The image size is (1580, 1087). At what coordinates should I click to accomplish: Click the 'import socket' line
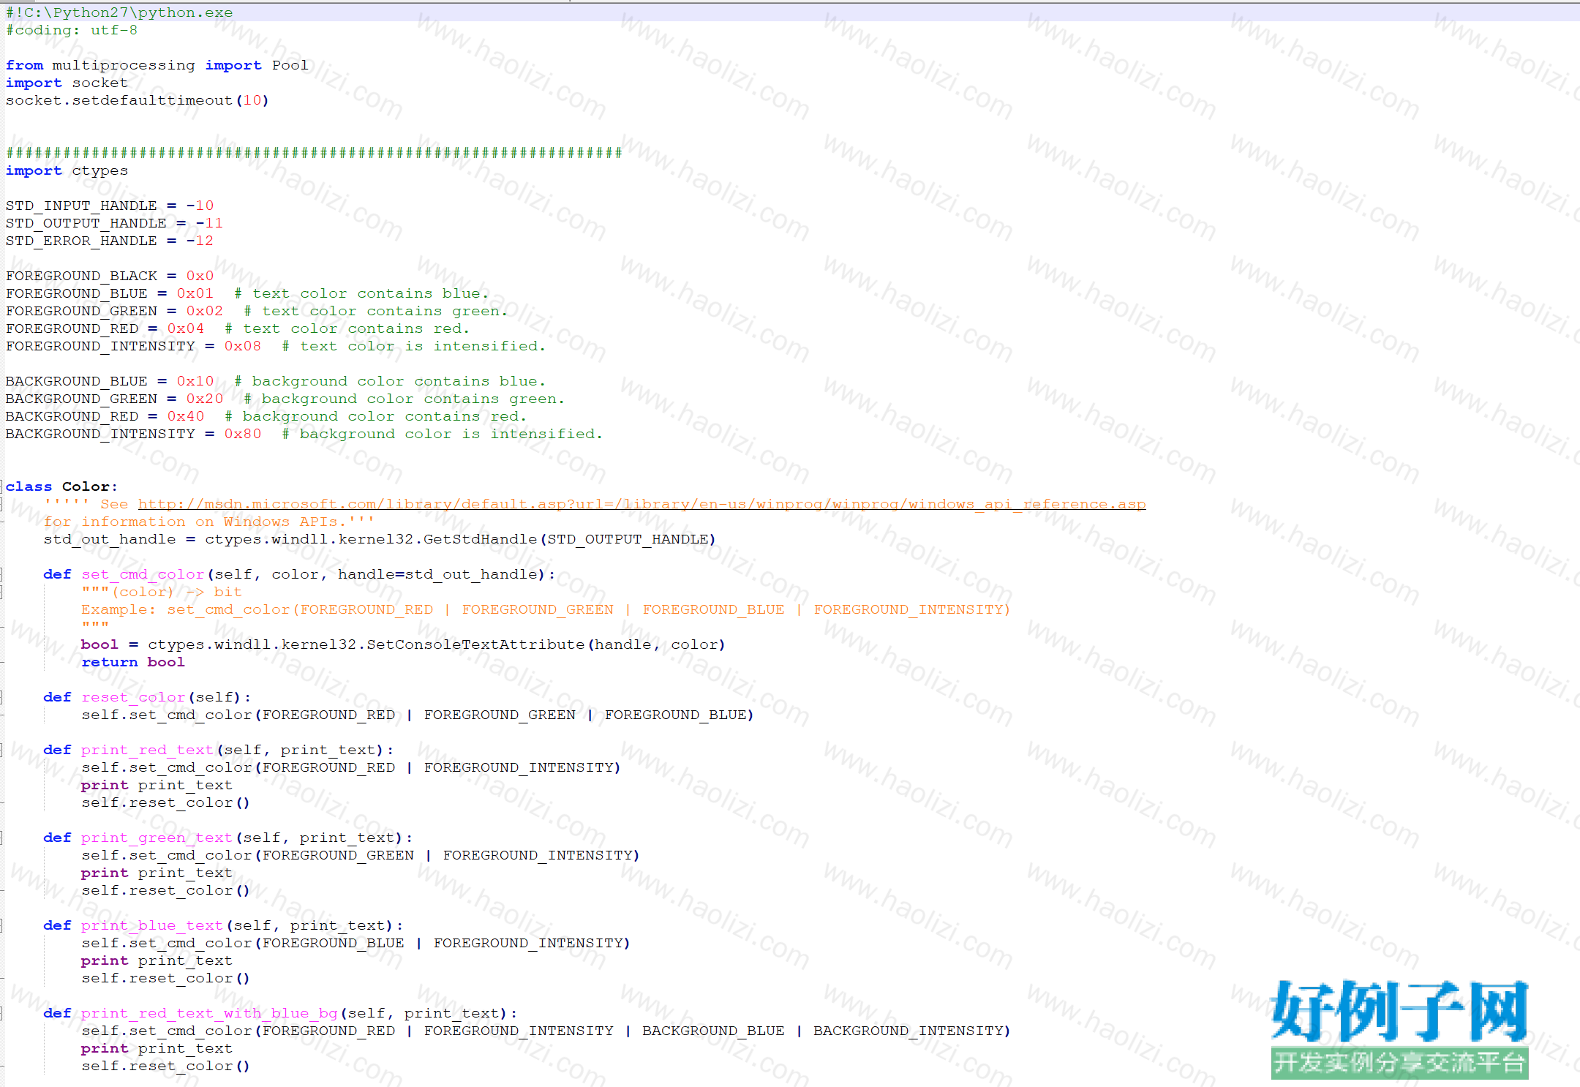coord(67,83)
